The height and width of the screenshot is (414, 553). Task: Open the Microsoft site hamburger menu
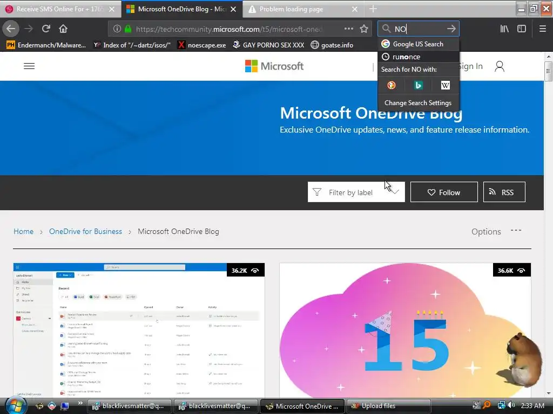tap(29, 66)
